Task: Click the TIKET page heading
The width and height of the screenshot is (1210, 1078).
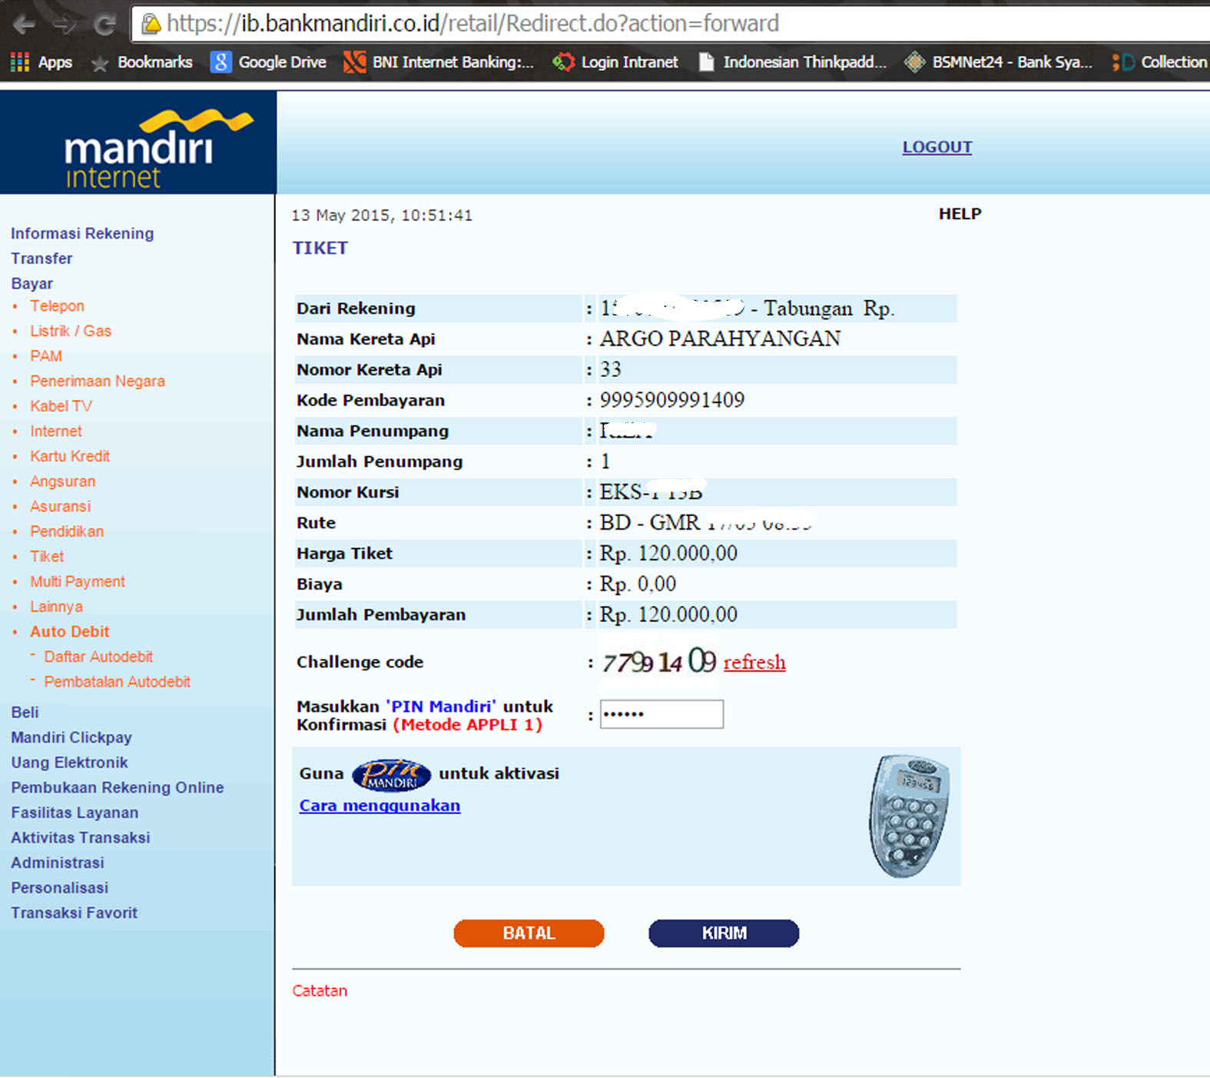Action: pyautogui.click(x=320, y=248)
